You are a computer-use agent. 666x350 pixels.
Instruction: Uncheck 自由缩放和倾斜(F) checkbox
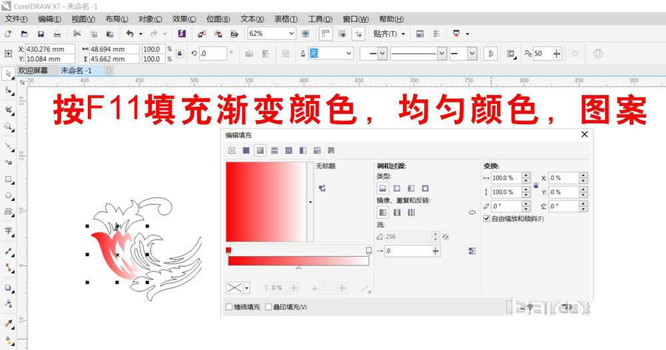(487, 219)
